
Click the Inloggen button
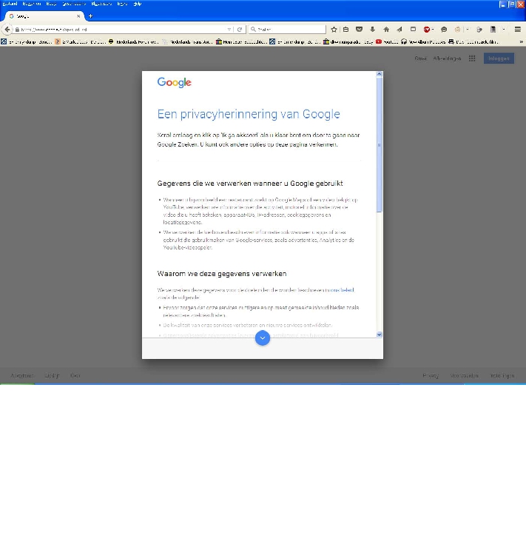coord(499,58)
